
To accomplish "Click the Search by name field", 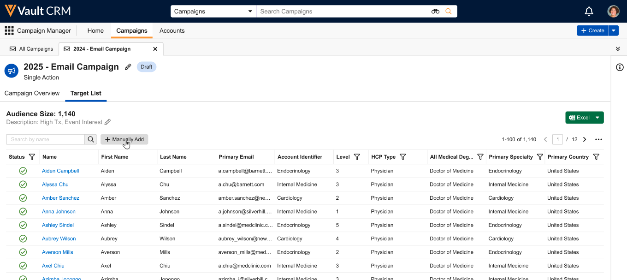I will pyautogui.click(x=45, y=139).
